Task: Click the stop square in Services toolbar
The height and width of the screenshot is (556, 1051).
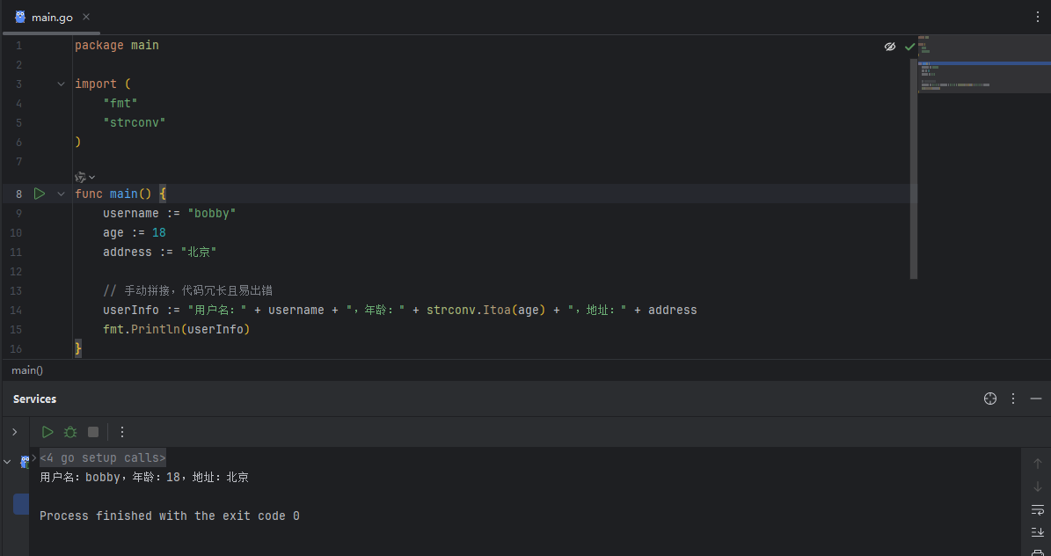Action: click(x=93, y=432)
